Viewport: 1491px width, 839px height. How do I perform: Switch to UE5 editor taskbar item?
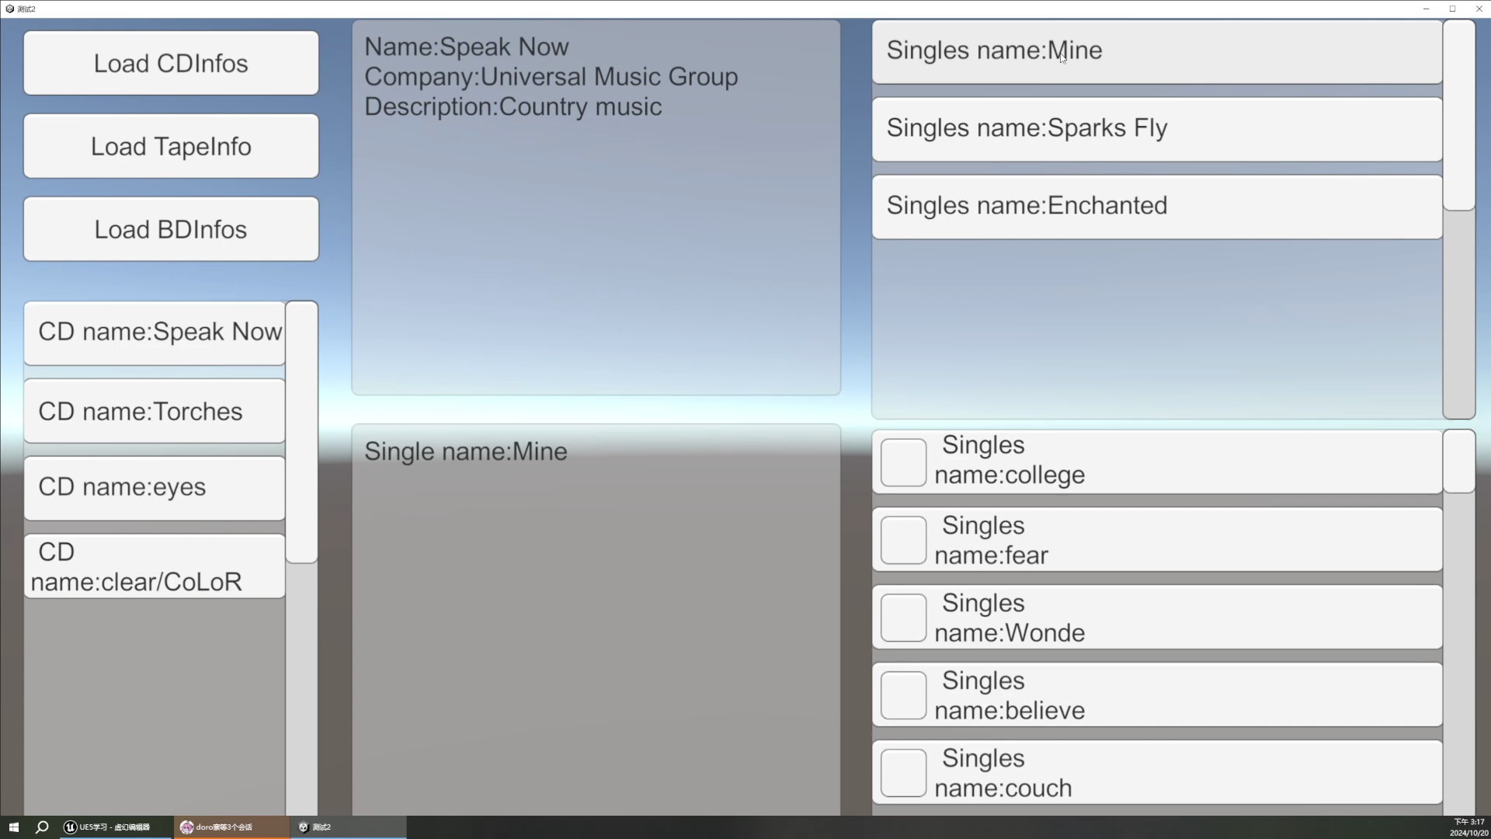[x=115, y=827]
